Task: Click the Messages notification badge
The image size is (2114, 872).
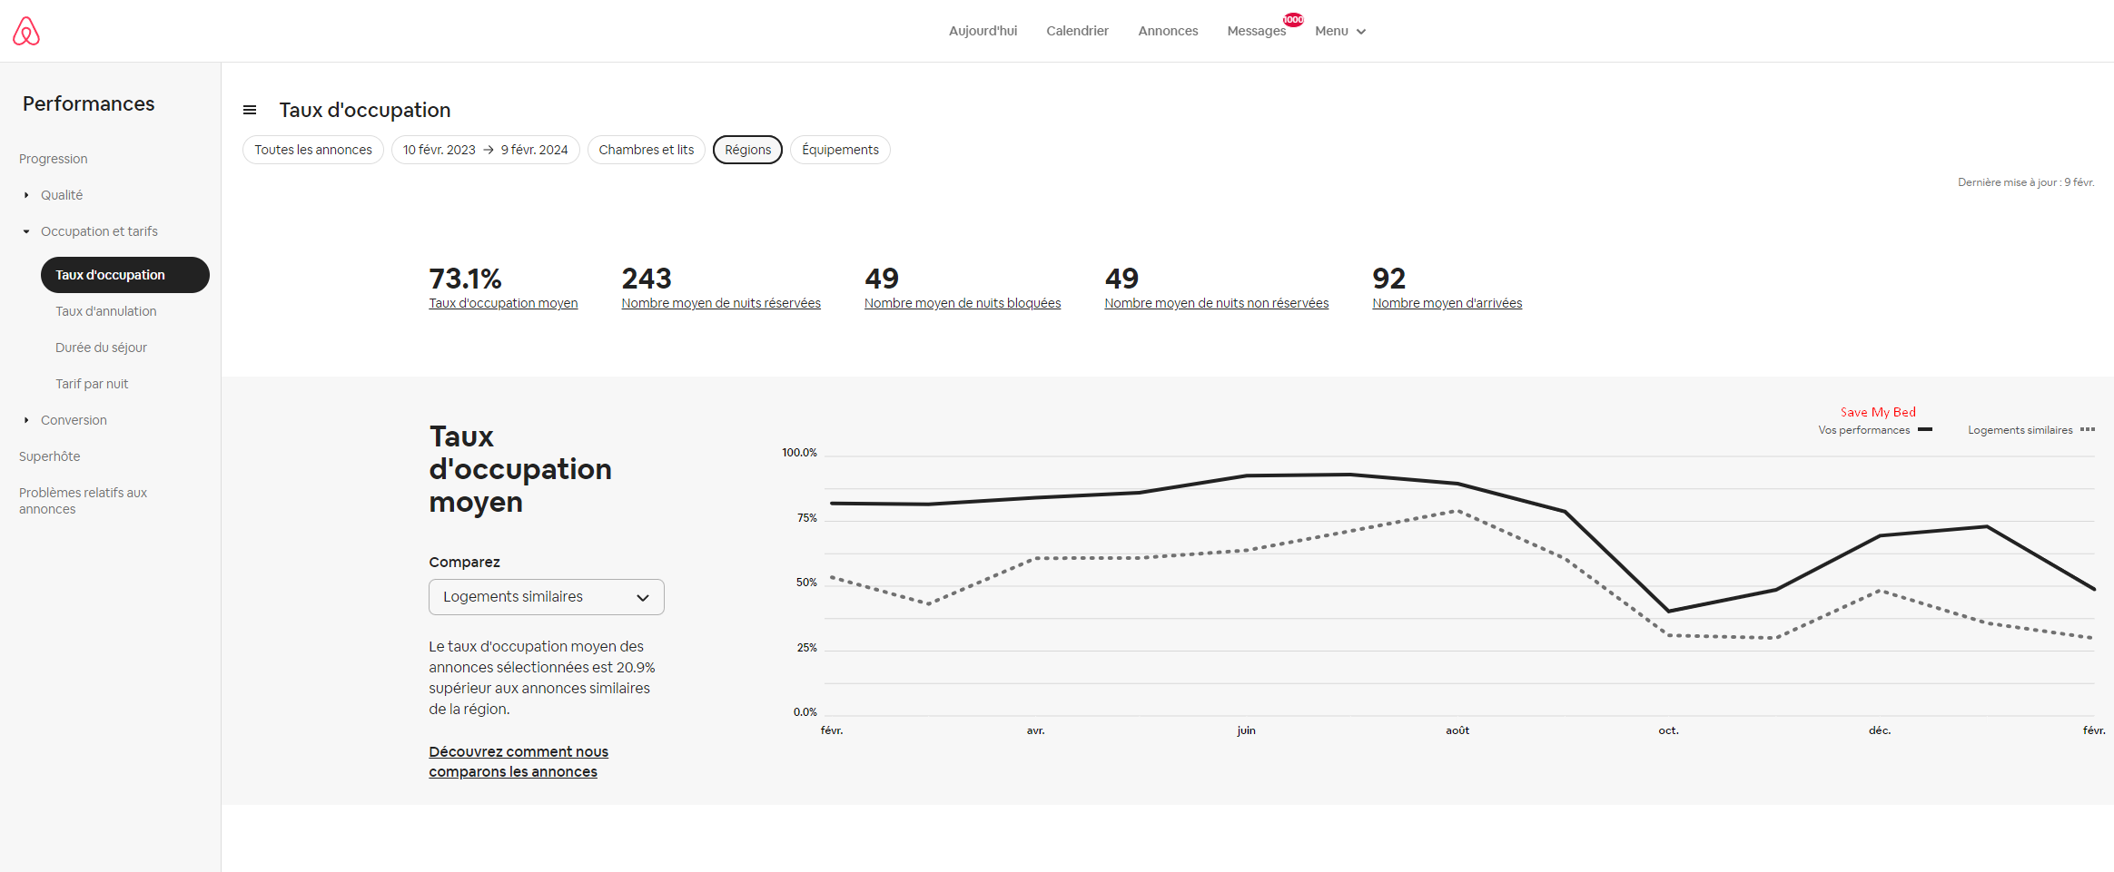Action: coord(1293,19)
